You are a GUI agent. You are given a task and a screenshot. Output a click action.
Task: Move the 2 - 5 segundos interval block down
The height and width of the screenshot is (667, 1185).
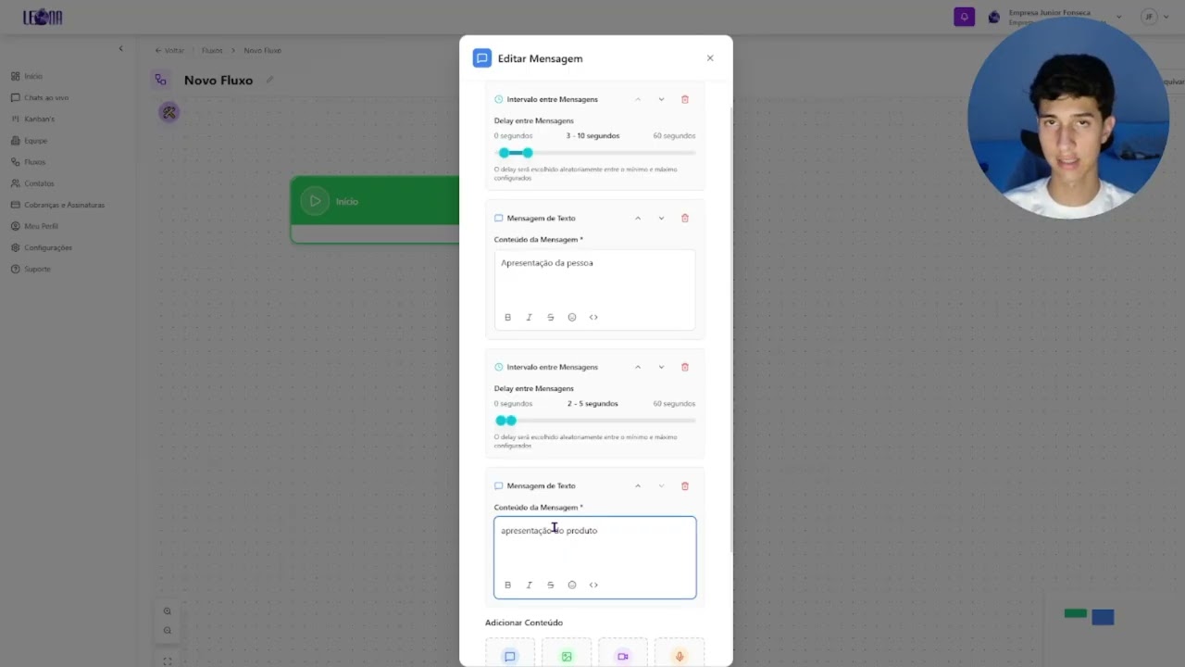tap(661, 367)
